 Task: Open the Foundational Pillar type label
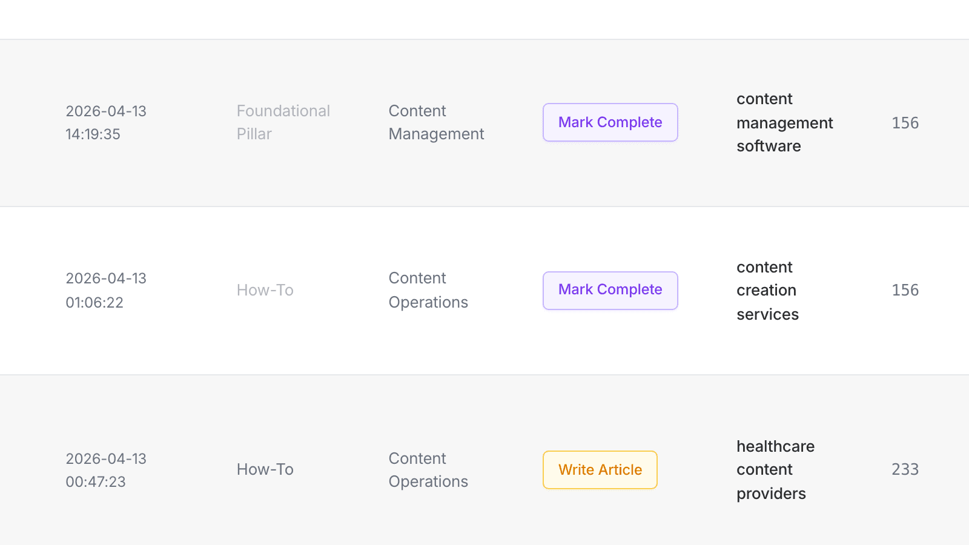point(283,122)
